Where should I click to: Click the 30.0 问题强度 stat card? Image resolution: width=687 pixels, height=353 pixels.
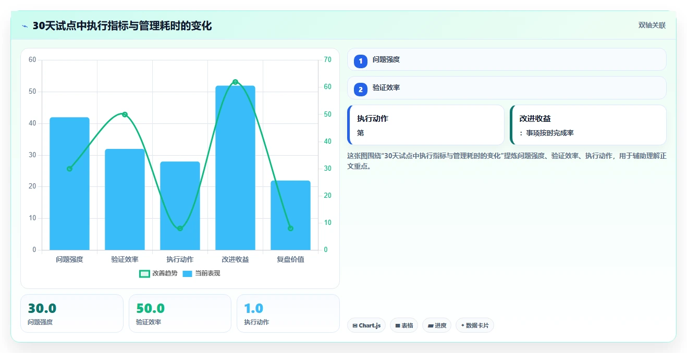72,313
